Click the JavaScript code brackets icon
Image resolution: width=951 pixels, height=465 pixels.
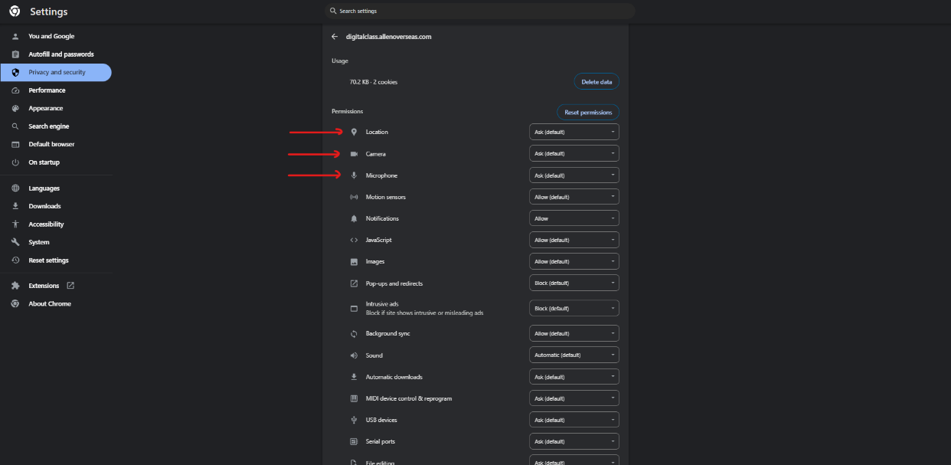354,240
